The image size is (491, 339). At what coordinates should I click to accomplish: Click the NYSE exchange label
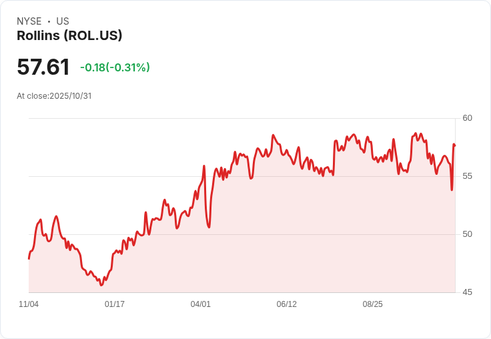pyautogui.click(x=29, y=21)
